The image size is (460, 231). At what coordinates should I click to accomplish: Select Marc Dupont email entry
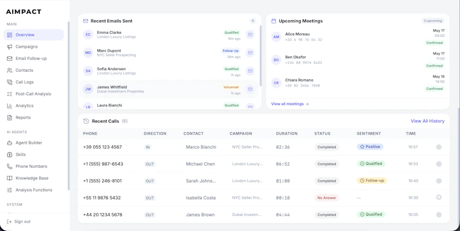[168, 53]
